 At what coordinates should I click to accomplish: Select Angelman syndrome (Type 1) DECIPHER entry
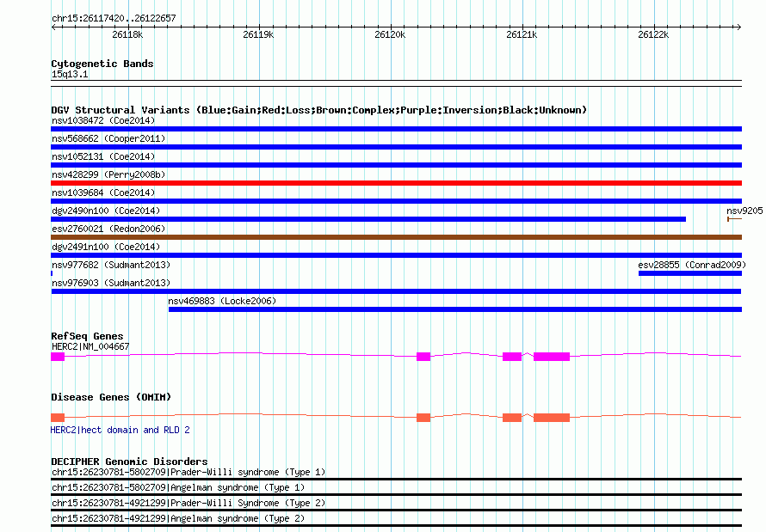click(178, 487)
